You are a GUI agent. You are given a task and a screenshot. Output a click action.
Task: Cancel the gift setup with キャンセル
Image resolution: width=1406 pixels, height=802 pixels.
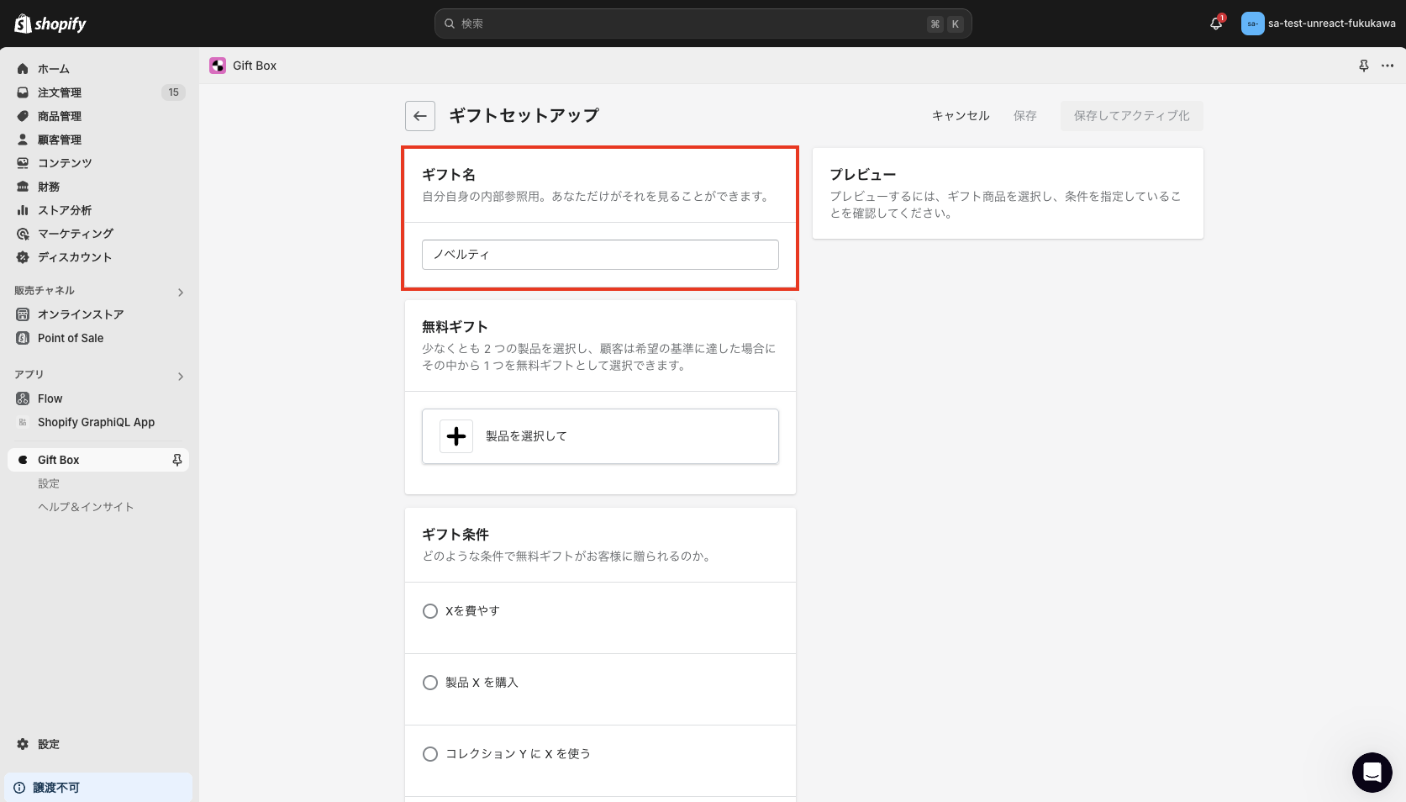[x=960, y=115]
